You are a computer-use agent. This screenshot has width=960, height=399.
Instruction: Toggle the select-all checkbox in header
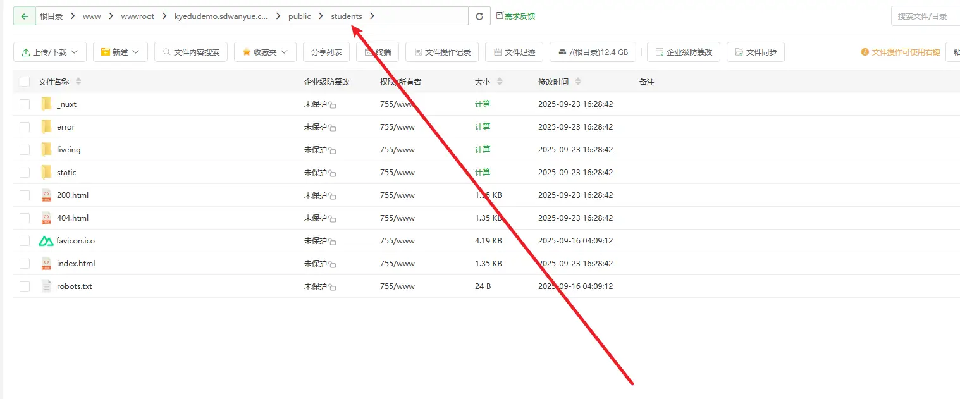point(25,82)
